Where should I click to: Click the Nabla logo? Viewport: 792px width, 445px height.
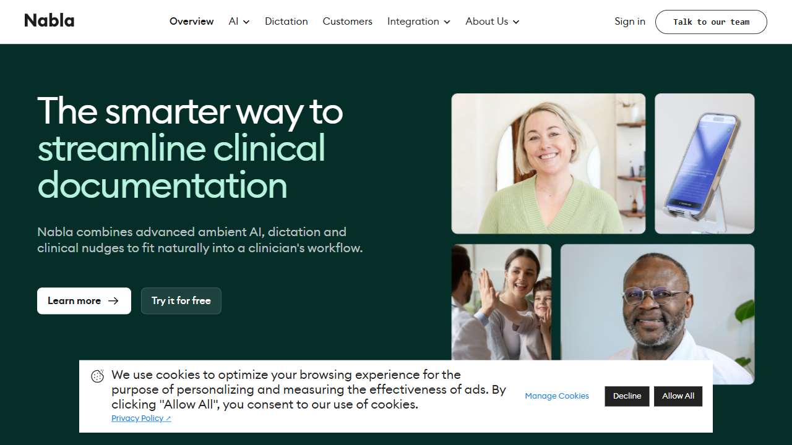(x=49, y=21)
